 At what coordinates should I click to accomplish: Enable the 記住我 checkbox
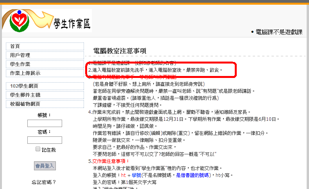38,149
